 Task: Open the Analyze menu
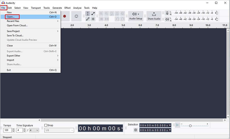[77, 8]
